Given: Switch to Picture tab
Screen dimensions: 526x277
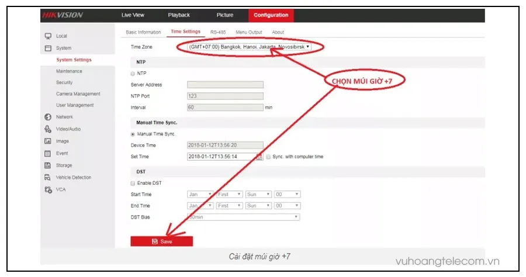Looking at the screenshot, I should pos(225,15).
